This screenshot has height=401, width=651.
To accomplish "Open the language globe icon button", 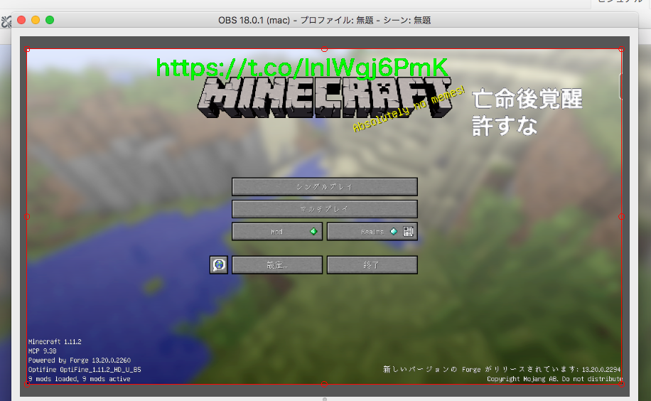I will click(219, 264).
